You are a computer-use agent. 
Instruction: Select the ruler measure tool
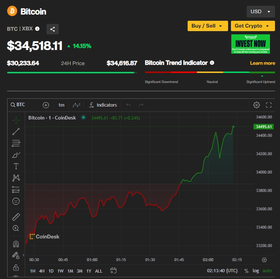(x=16, y=217)
